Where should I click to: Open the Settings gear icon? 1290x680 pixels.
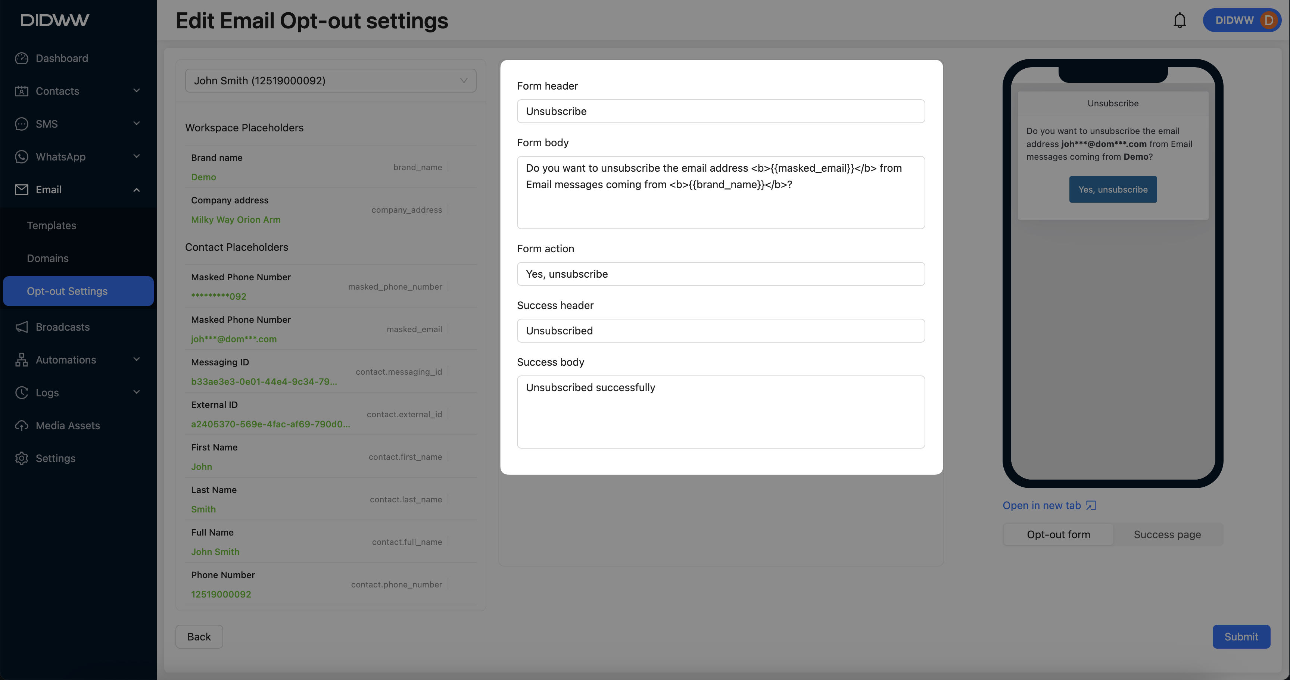click(x=22, y=458)
